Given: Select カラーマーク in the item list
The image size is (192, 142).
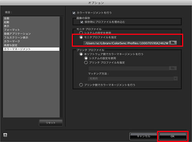Looking at the screenshot, I should point(31,41).
